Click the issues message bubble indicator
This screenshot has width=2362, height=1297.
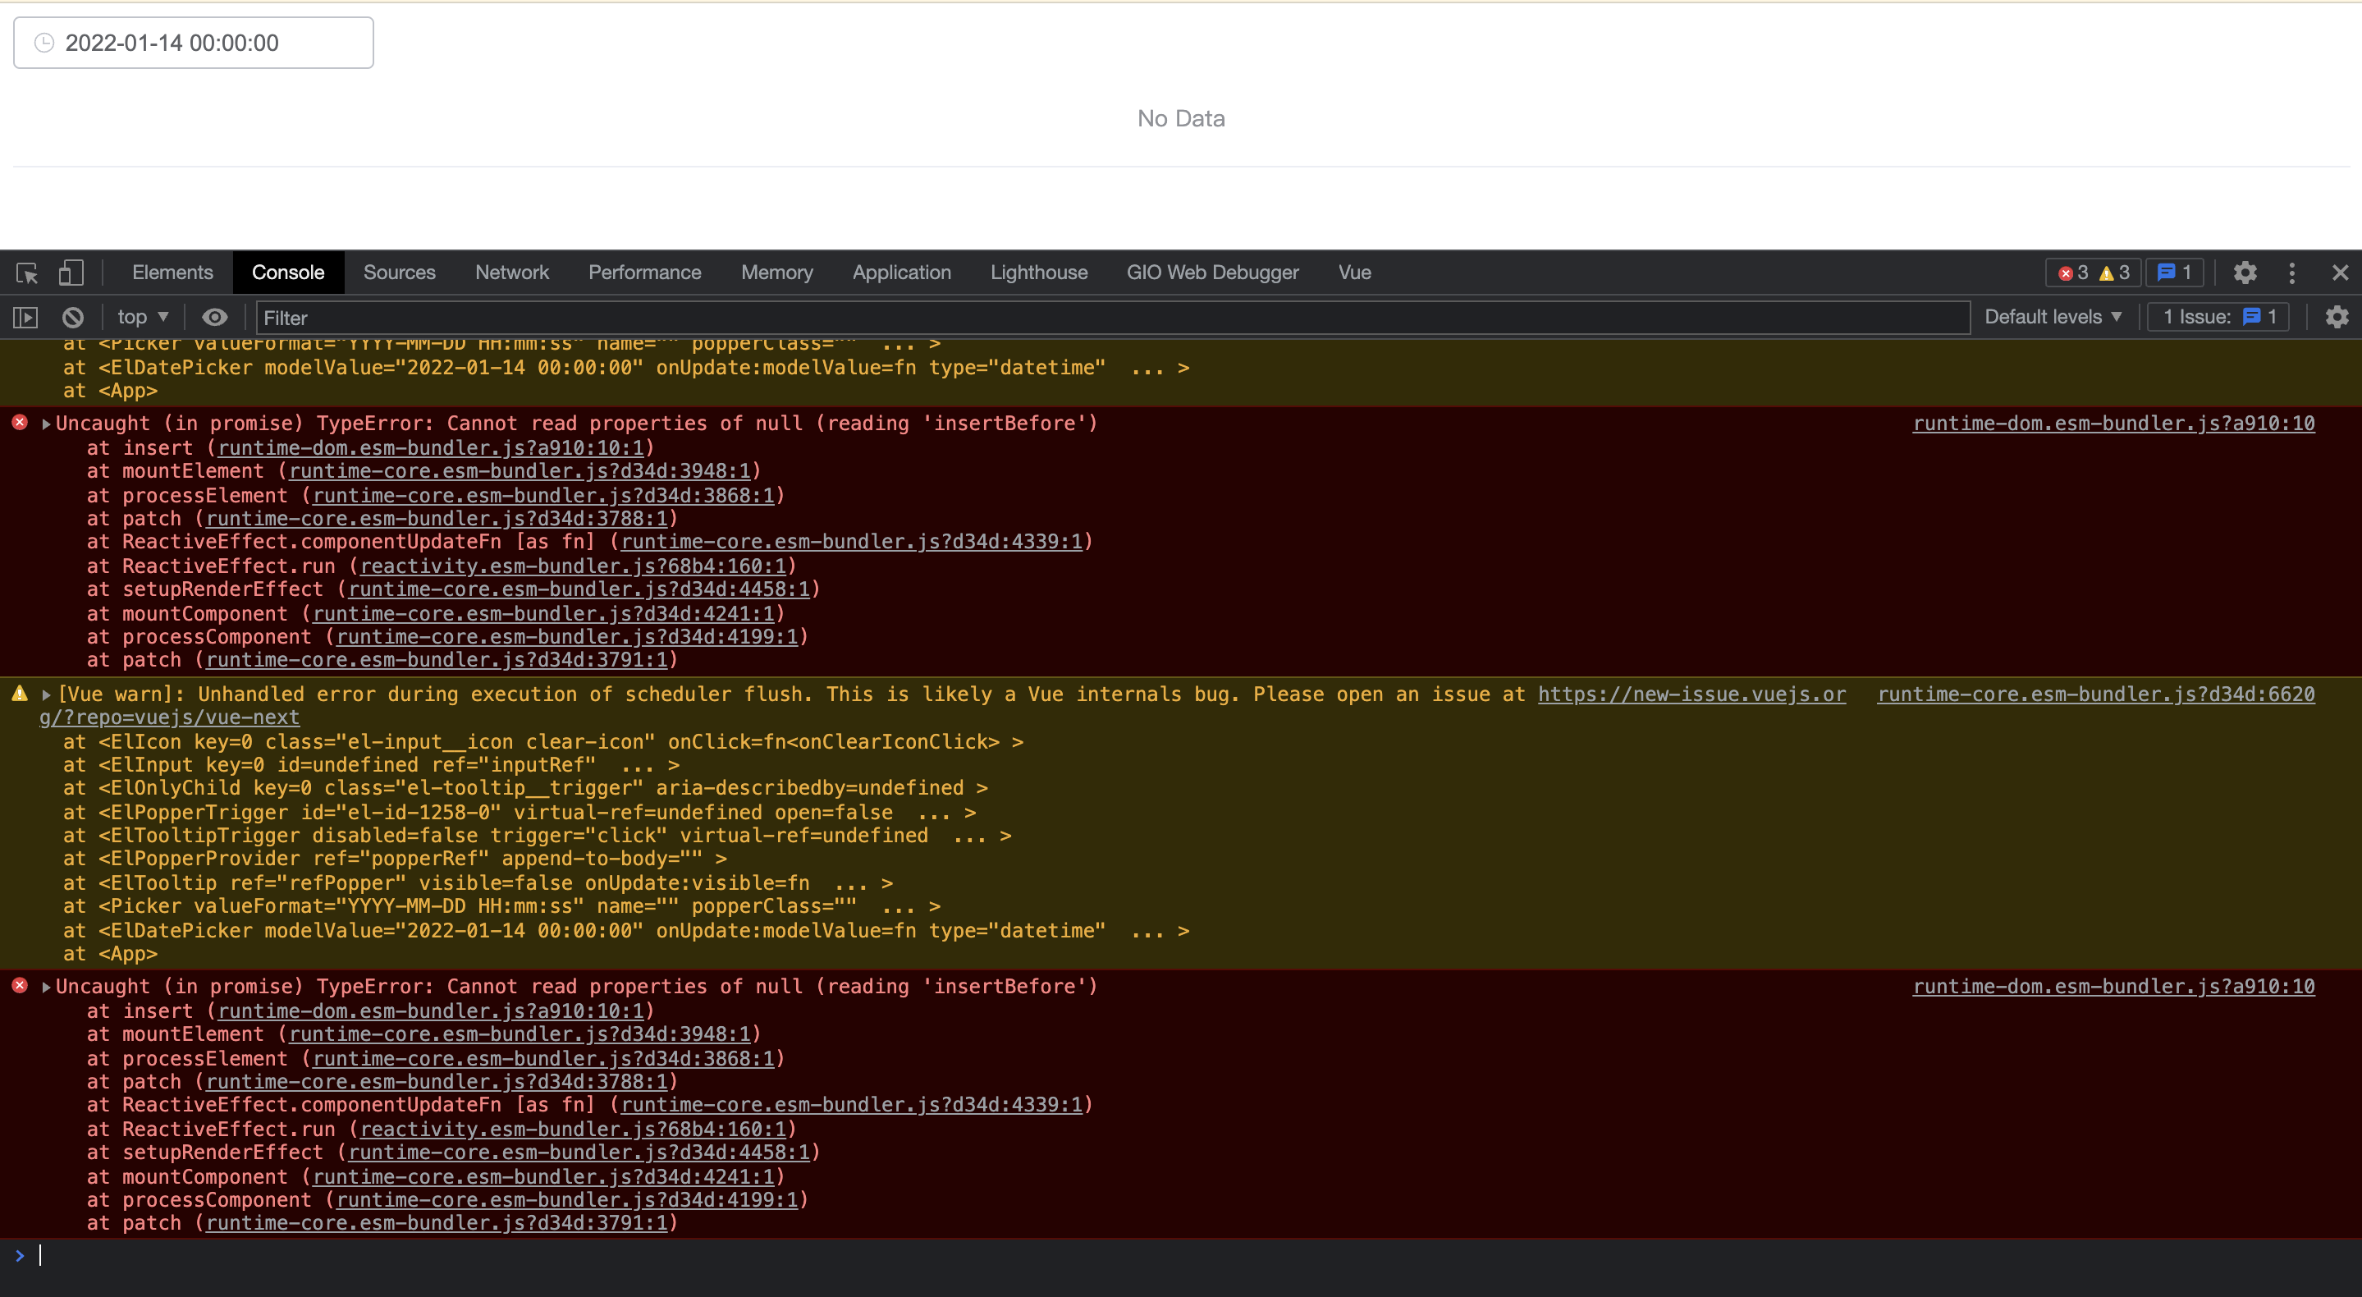coord(2174,273)
